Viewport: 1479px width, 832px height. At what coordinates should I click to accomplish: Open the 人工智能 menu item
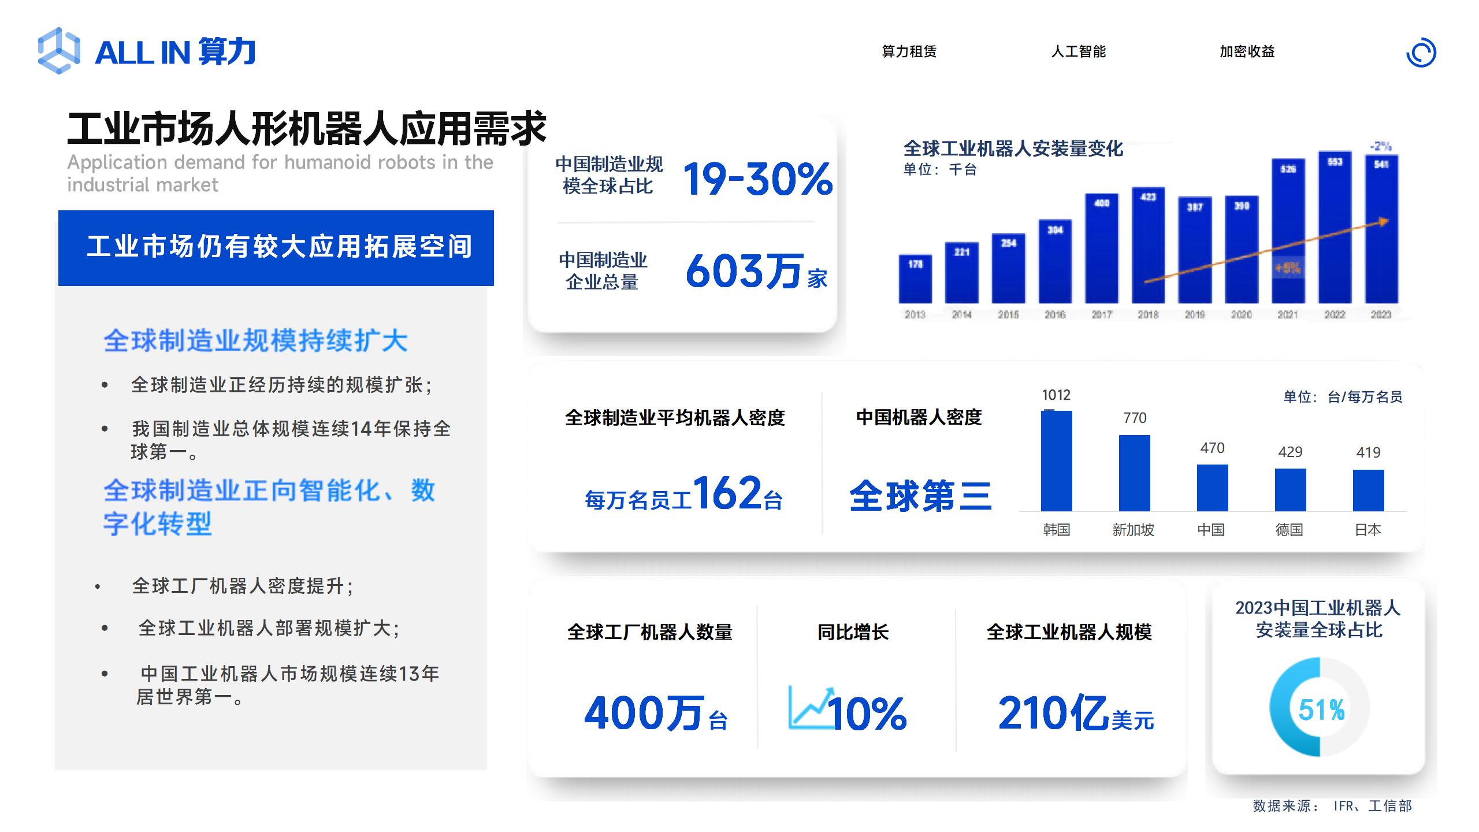pyautogui.click(x=1078, y=52)
